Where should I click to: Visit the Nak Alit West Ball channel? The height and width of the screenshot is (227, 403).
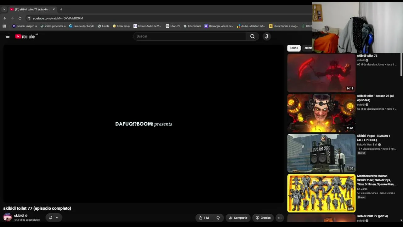point(367,145)
